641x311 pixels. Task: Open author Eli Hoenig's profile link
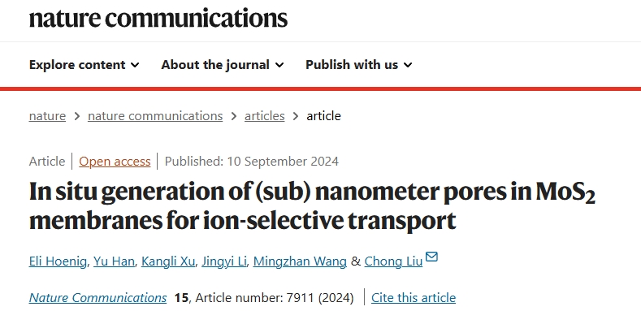58,261
